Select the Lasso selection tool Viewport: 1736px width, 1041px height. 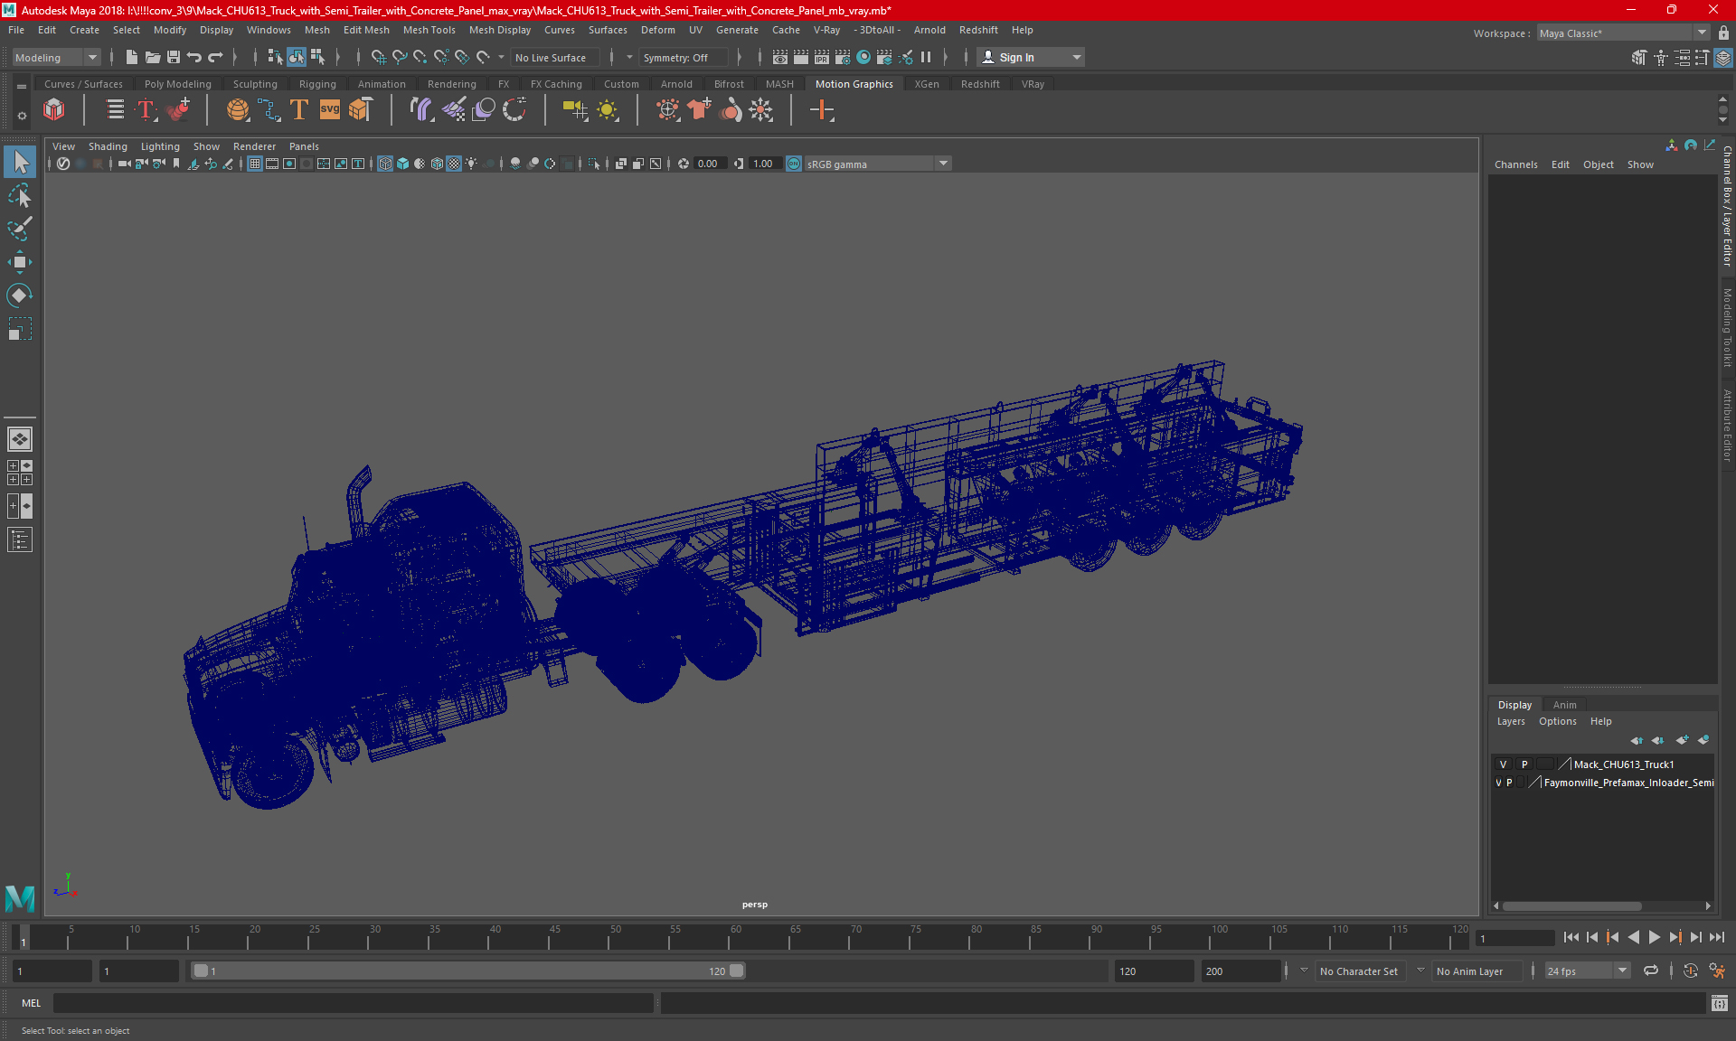(x=20, y=196)
